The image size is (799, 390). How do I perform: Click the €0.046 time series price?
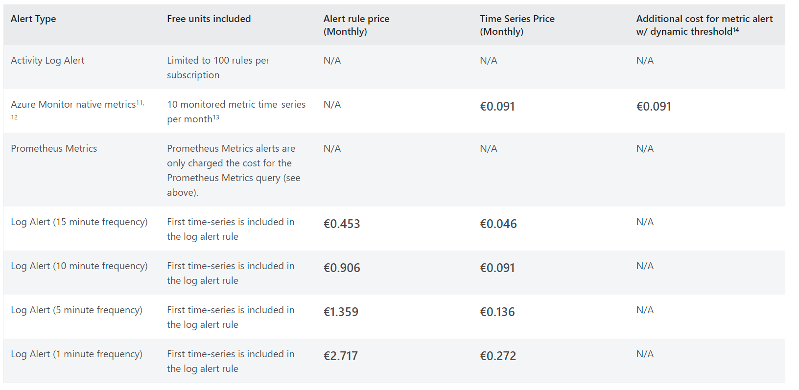tap(498, 224)
